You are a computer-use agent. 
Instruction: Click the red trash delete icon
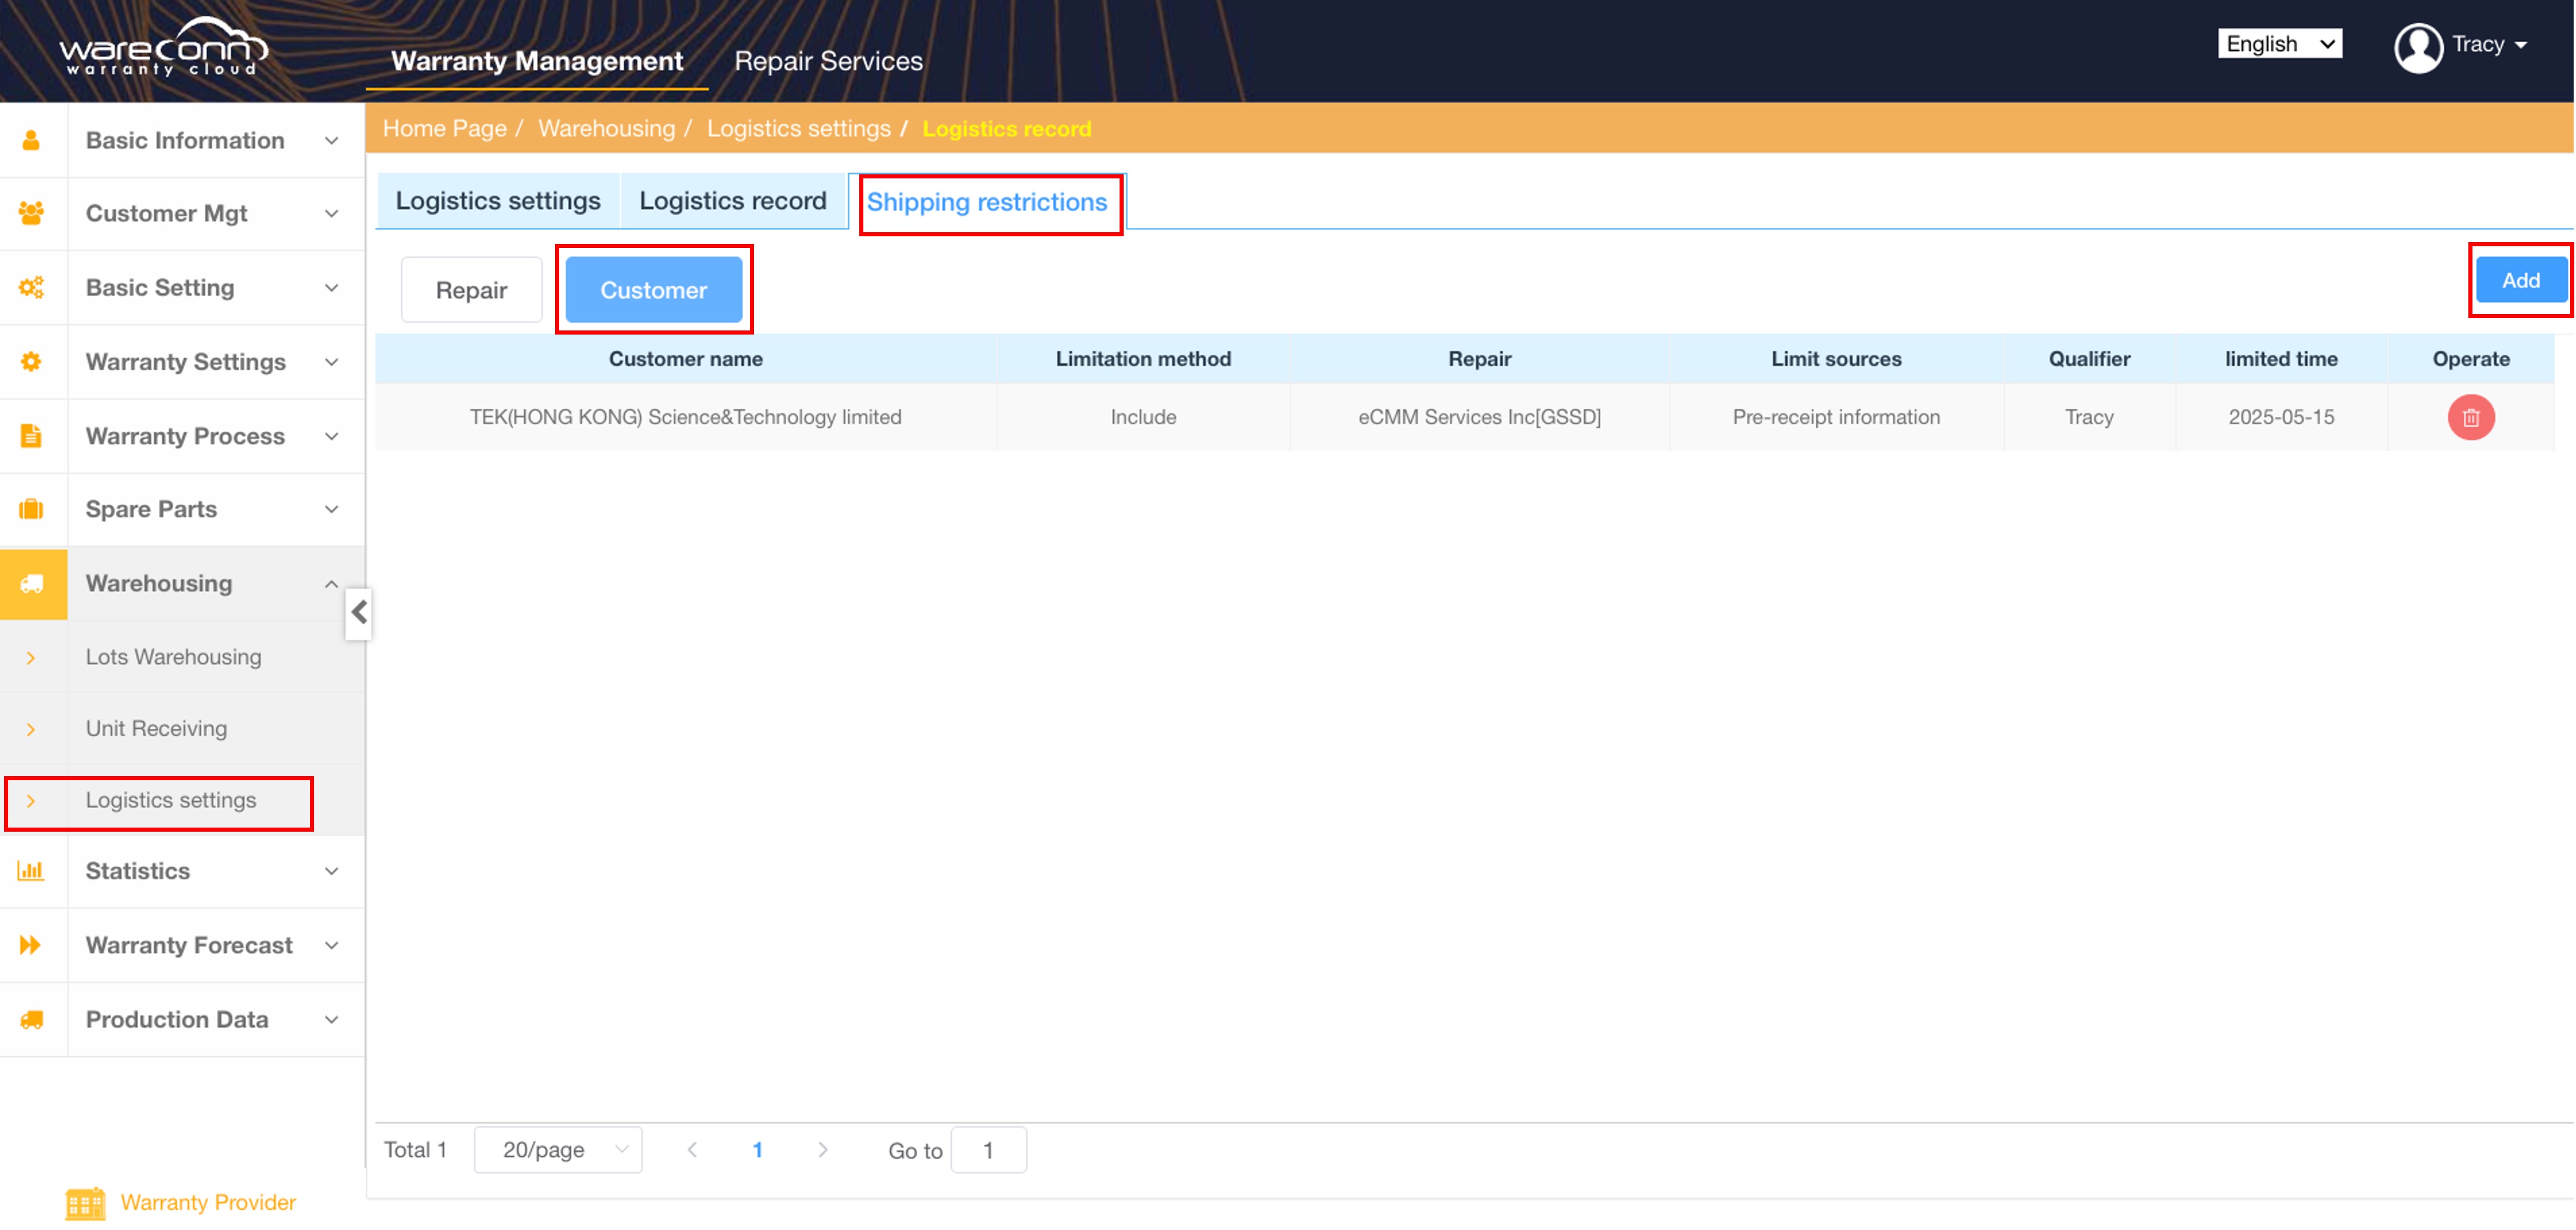[x=2470, y=417]
